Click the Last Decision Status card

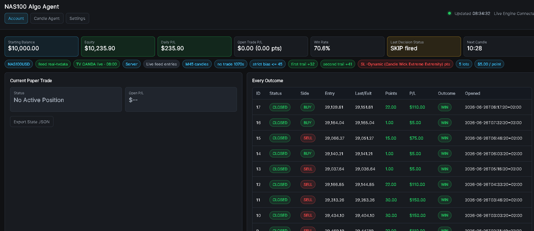click(x=424, y=46)
